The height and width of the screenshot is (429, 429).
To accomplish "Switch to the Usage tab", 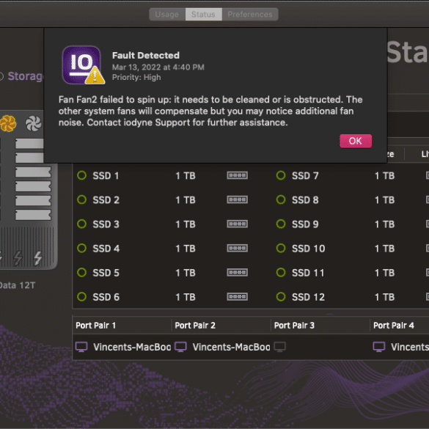I will point(167,14).
